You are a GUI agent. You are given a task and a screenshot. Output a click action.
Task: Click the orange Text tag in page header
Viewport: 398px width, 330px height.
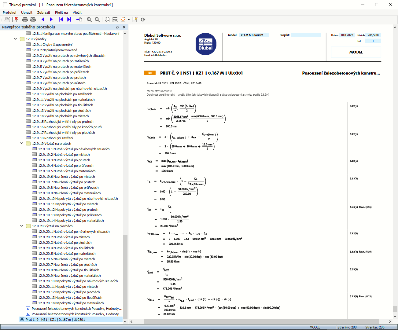click(150, 73)
